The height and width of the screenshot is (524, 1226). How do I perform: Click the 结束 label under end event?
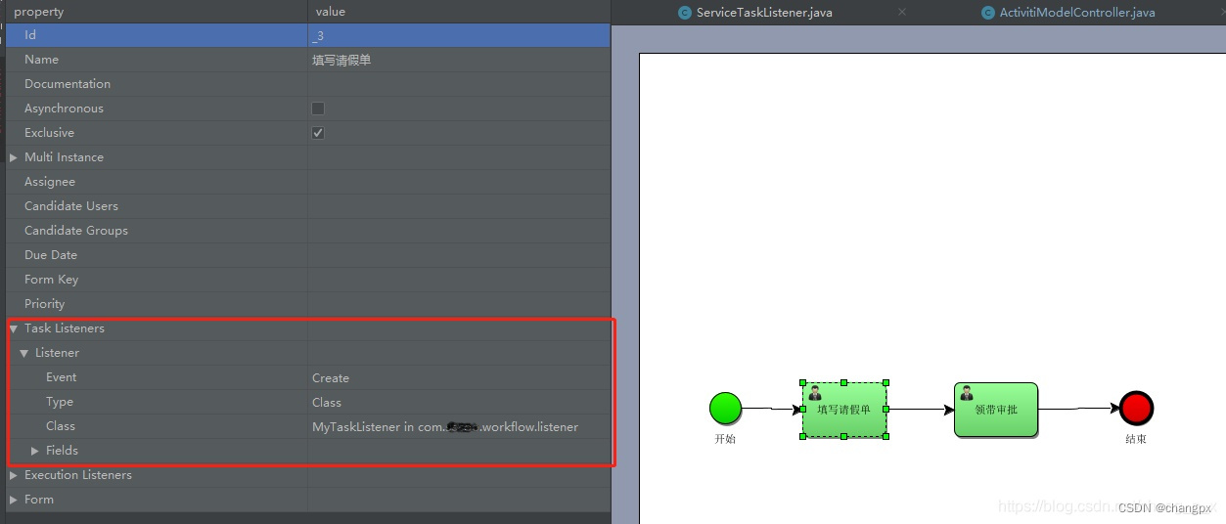point(1136,439)
